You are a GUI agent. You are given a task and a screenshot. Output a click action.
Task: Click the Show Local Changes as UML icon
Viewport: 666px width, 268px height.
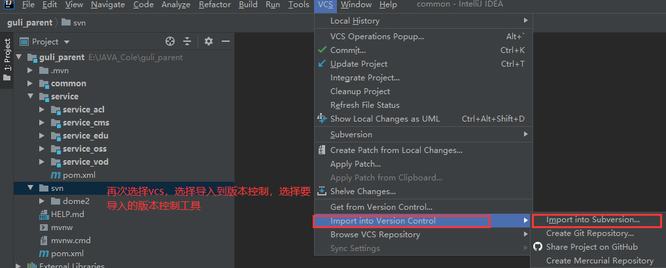(x=323, y=118)
